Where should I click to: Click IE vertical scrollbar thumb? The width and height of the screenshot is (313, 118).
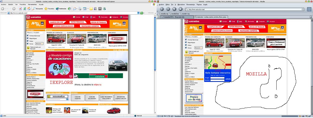click(x=155, y=44)
